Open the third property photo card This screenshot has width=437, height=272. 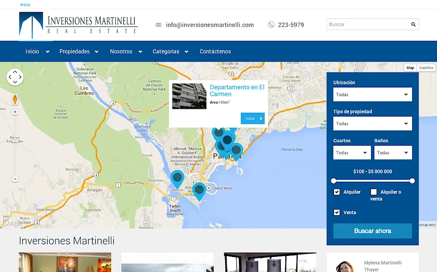270,262
